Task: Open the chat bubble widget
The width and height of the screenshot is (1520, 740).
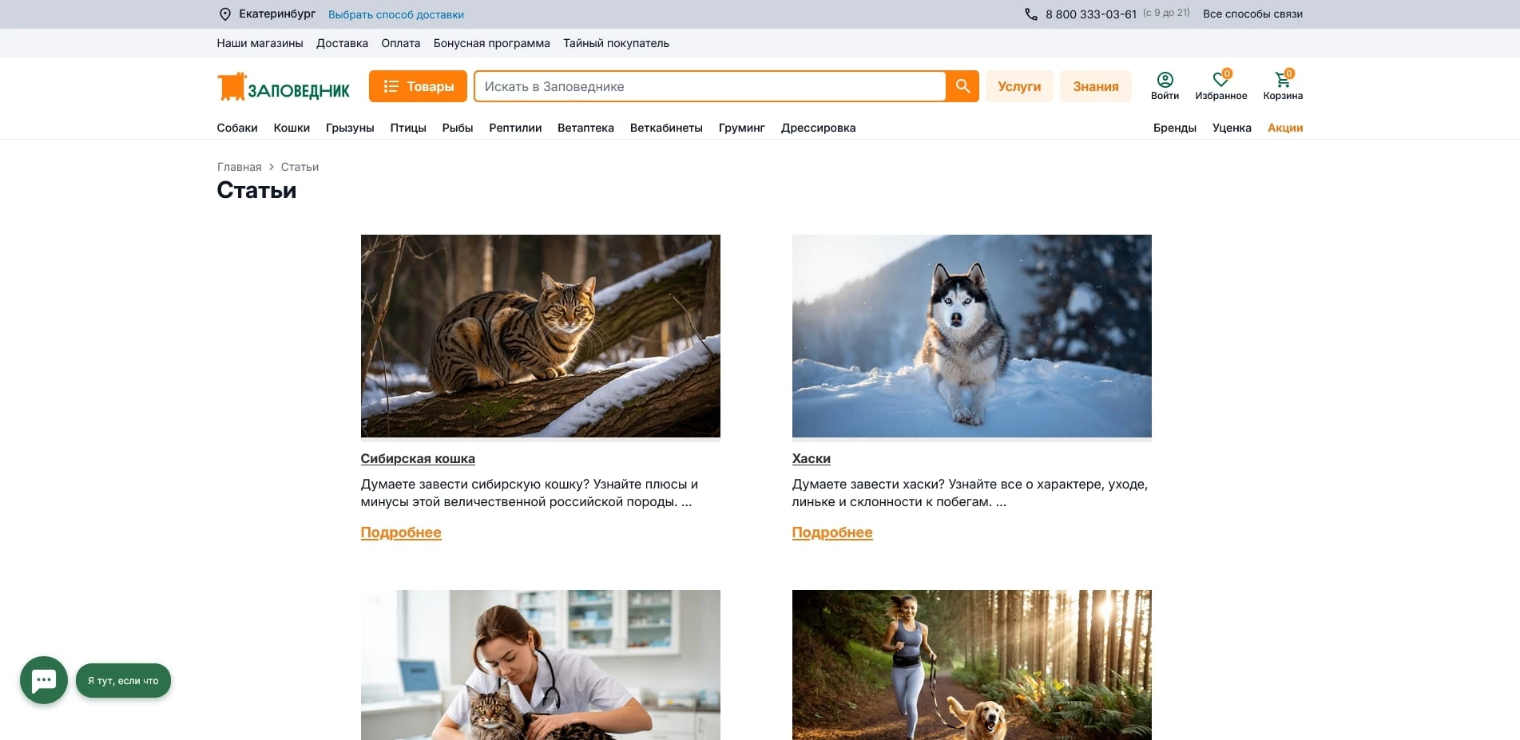Action: pyautogui.click(x=44, y=680)
